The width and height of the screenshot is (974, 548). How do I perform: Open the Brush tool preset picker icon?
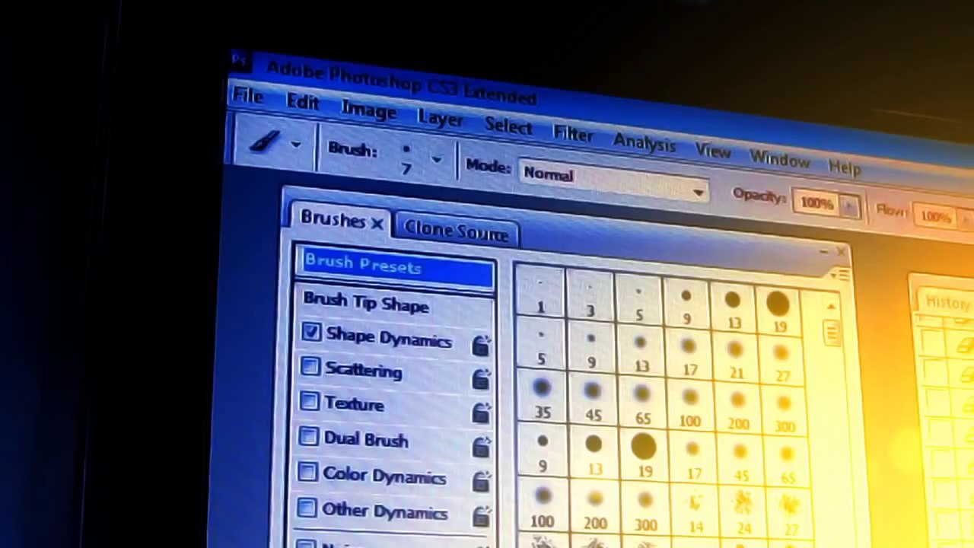pos(263,142)
